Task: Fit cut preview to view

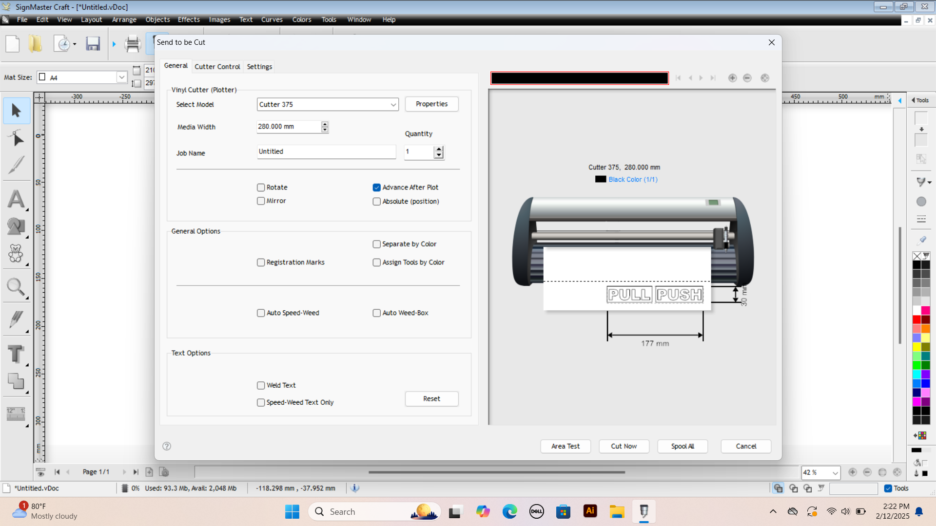Action: coord(765,78)
